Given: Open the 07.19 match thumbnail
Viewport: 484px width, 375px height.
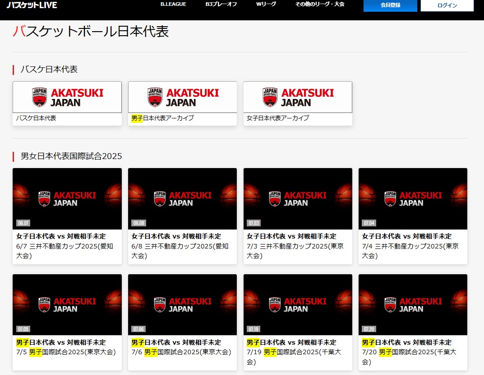Looking at the screenshot, I should pos(298,305).
